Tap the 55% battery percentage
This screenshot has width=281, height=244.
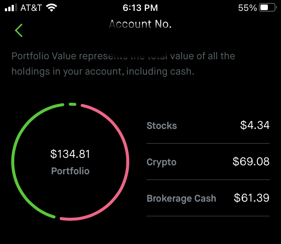247,7
